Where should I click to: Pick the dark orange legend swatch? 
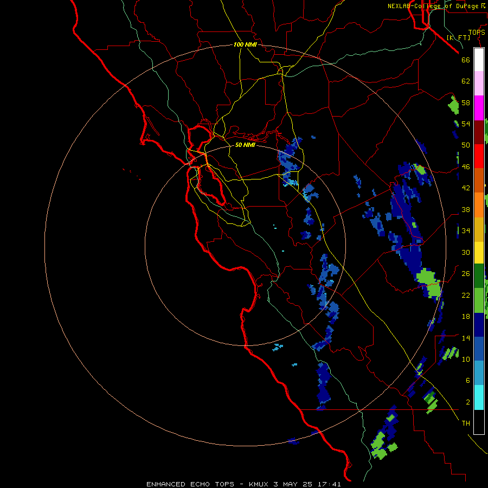(x=479, y=181)
